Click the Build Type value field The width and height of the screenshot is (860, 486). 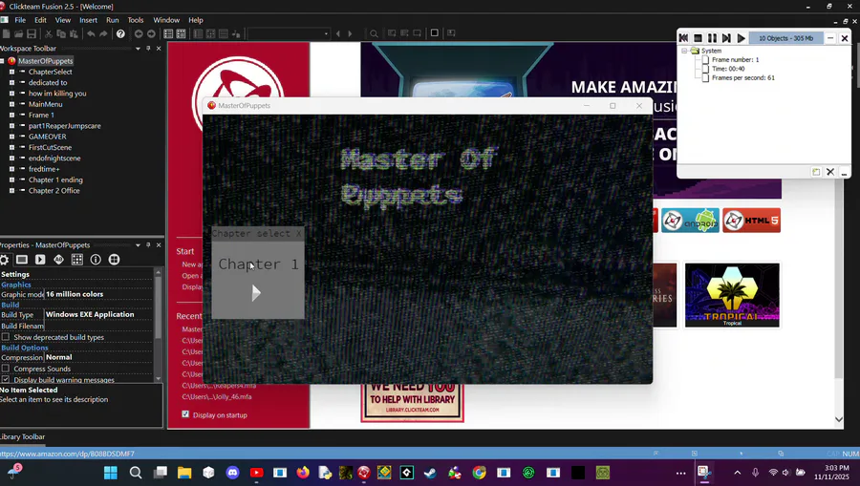coord(98,314)
